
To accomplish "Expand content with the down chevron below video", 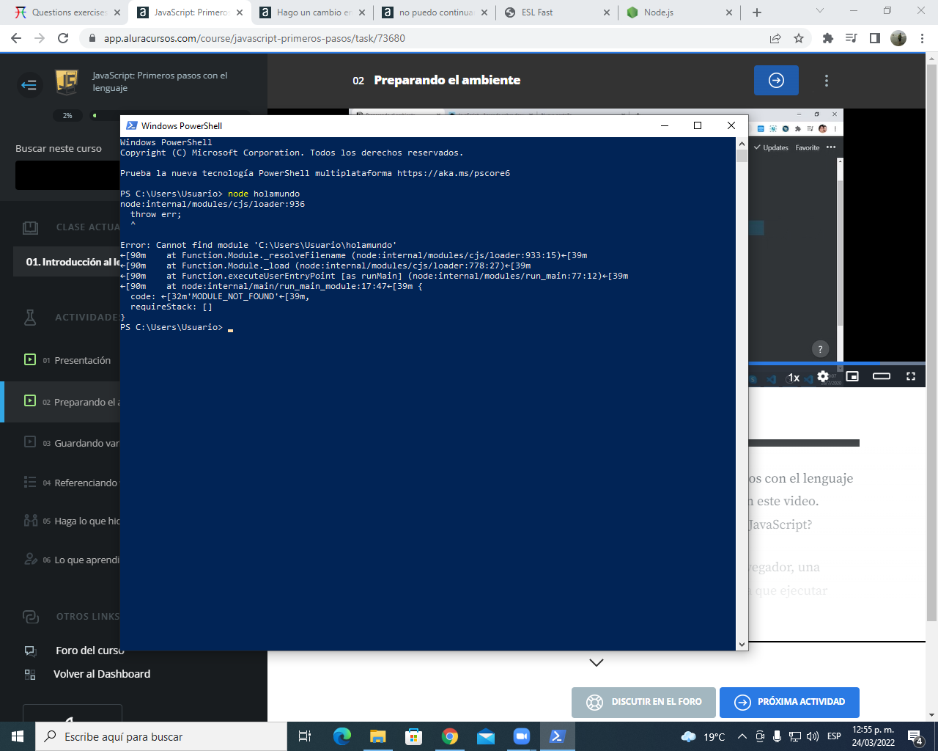I will pyautogui.click(x=597, y=662).
